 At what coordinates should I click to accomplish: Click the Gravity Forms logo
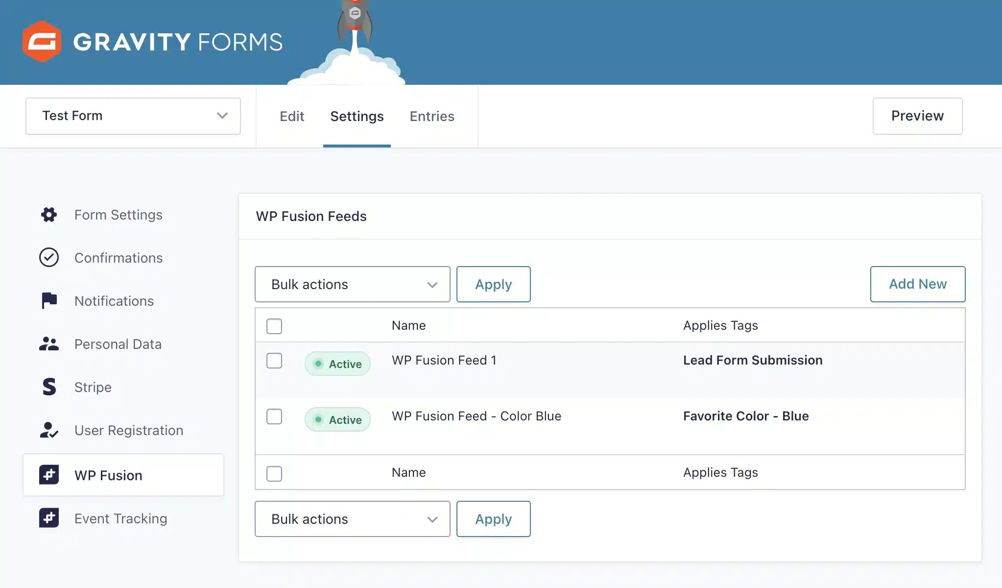(152, 41)
